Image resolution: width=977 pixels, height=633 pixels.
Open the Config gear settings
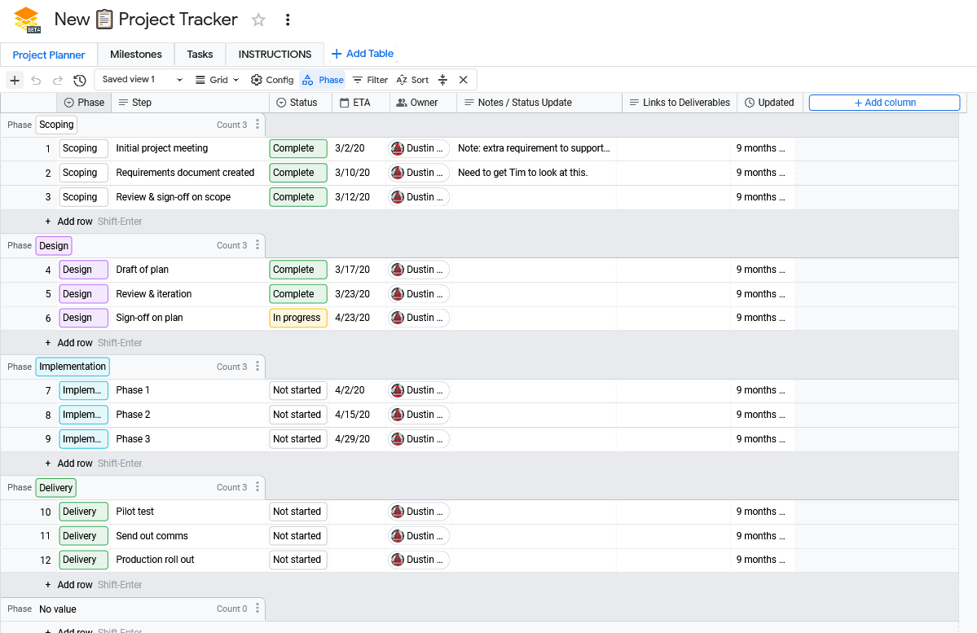[272, 80]
